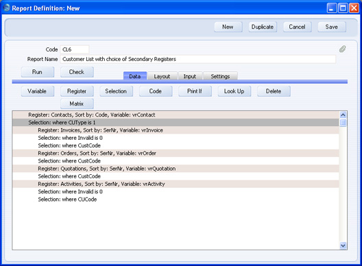Click the list scrollbar thumb
Viewport: 362px width, 266px height.
pyautogui.click(x=343, y=123)
